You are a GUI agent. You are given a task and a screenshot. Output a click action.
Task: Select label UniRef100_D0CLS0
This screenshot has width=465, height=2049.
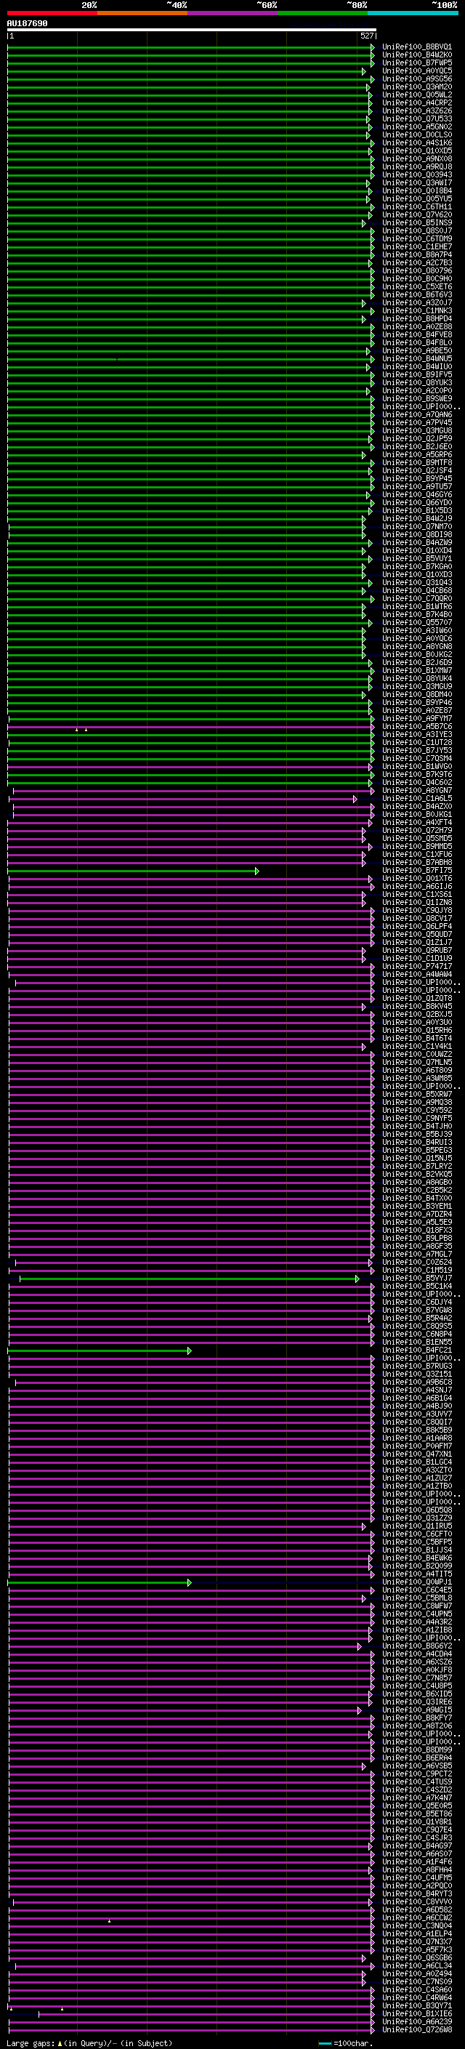pyautogui.click(x=416, y=134)
